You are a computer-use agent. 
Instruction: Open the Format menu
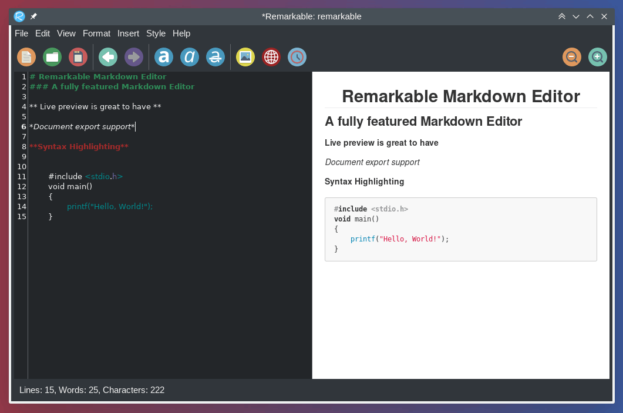point(96,33)
